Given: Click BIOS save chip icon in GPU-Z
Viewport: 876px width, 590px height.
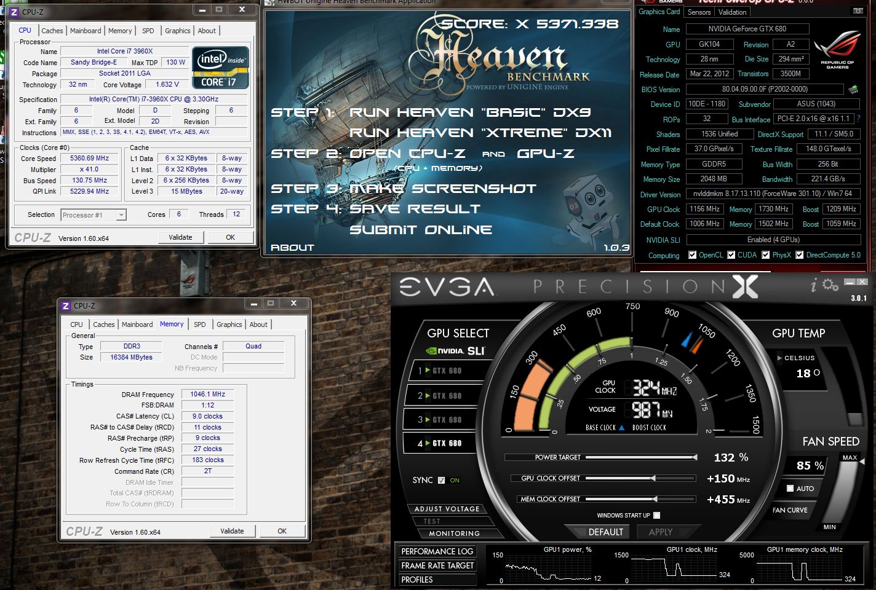Looking at the screenshot, I should click(x=853, y=89).
